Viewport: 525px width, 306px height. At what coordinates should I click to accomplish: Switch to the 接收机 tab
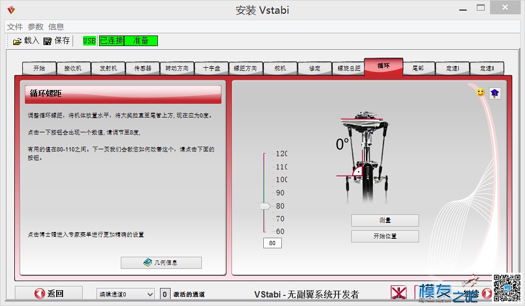[73, 68]
